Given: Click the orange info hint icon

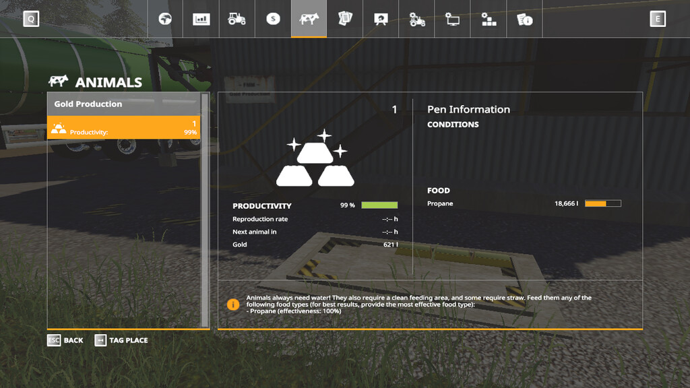Looking at the screenshot, I should point(233,304).
